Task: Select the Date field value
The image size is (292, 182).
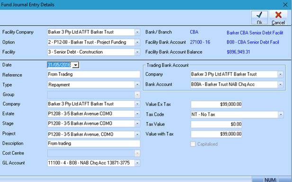Action: point(59,65)
